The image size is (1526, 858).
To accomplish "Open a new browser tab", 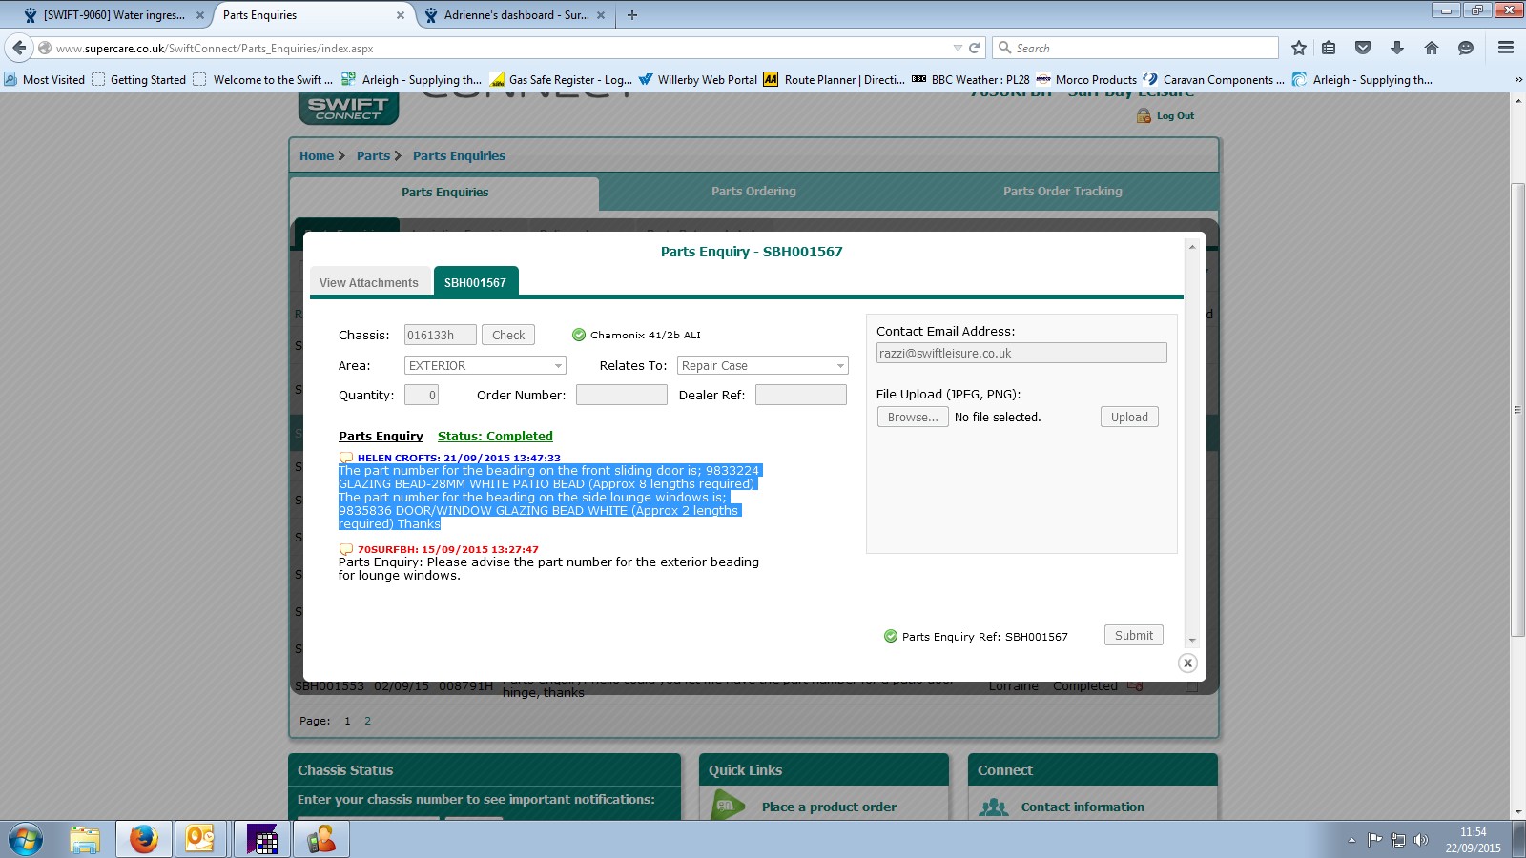I will (632, 15).
